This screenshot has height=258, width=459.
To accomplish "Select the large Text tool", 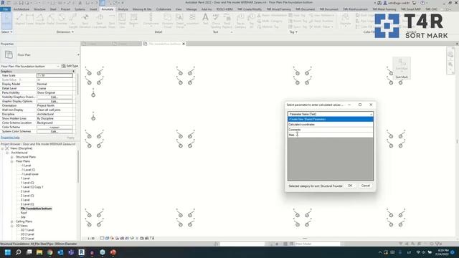I will coord(206,19).
